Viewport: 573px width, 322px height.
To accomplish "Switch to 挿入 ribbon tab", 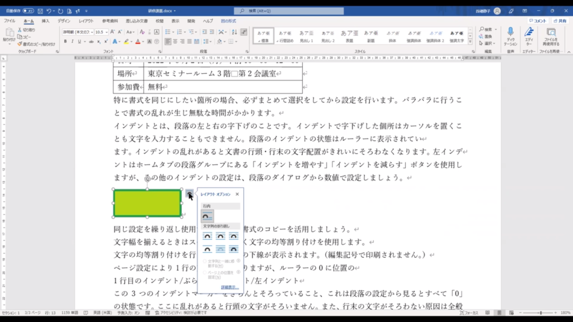I will 45,21.
